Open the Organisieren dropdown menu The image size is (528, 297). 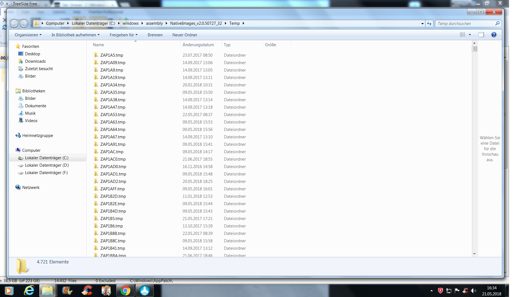tap(28, 35)
